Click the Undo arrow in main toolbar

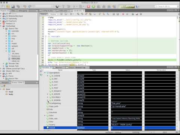point(25,6)
